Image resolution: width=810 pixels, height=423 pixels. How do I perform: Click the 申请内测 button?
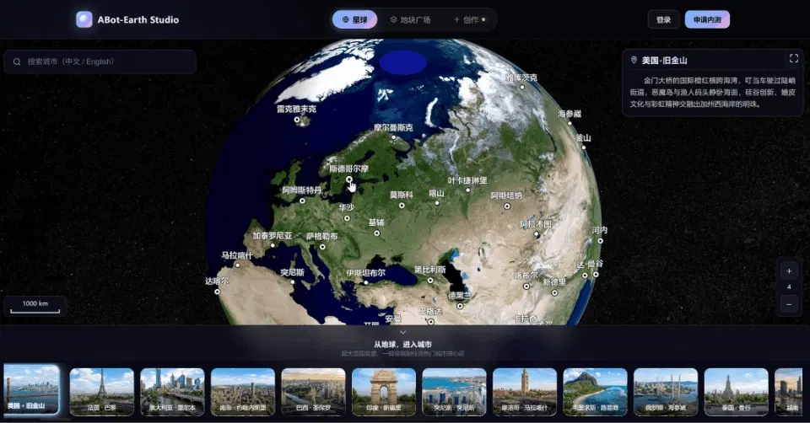pos(707,19)
